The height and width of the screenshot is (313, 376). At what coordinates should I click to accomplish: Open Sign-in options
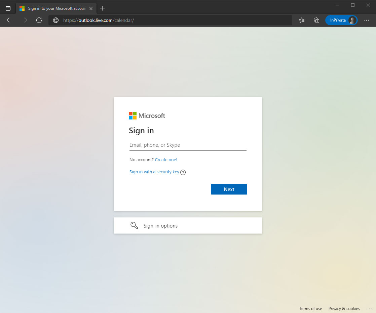(x=188, y=225)
